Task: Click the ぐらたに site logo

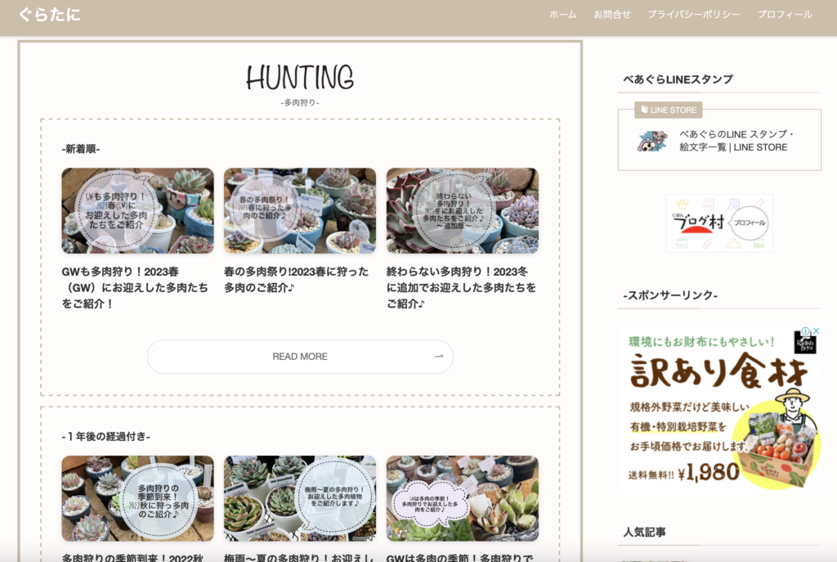Action: 50,15
